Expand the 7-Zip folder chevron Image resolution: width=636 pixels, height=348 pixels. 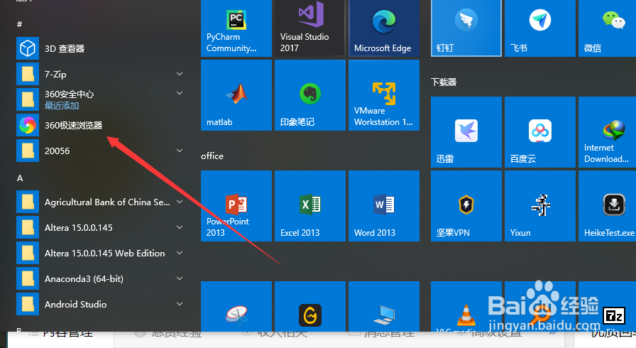(180, 74)
